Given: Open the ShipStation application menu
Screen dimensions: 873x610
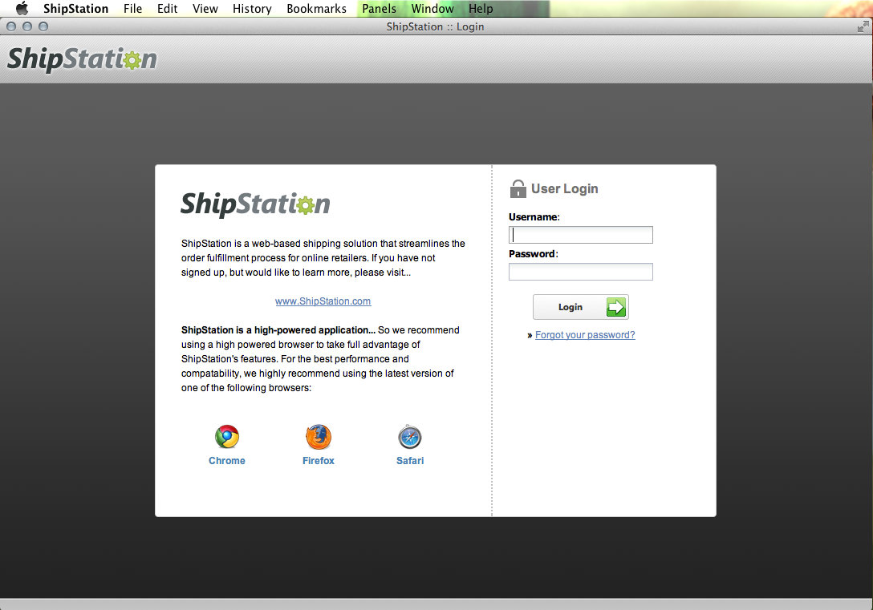Looking at the screenshot, I should [75, 8].
